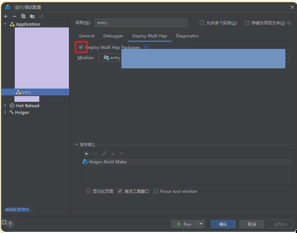
Task: Switch to the Debugger tab
Action: pos(113,36)
